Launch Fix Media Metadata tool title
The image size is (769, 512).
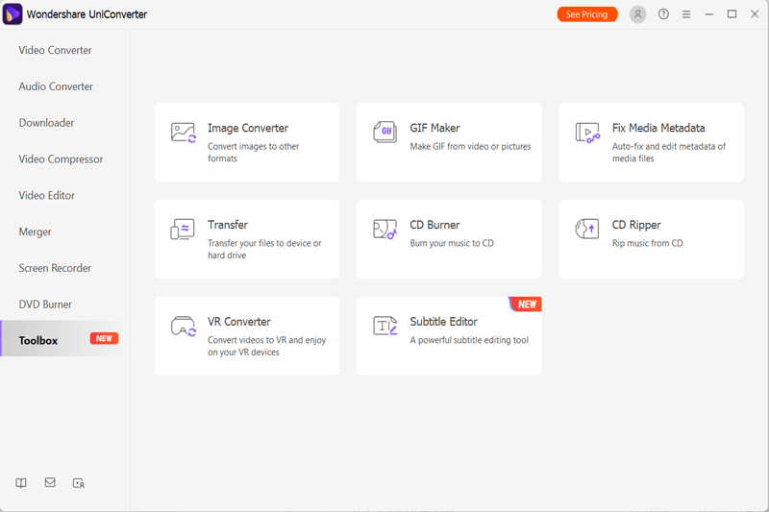coord(658,128)
